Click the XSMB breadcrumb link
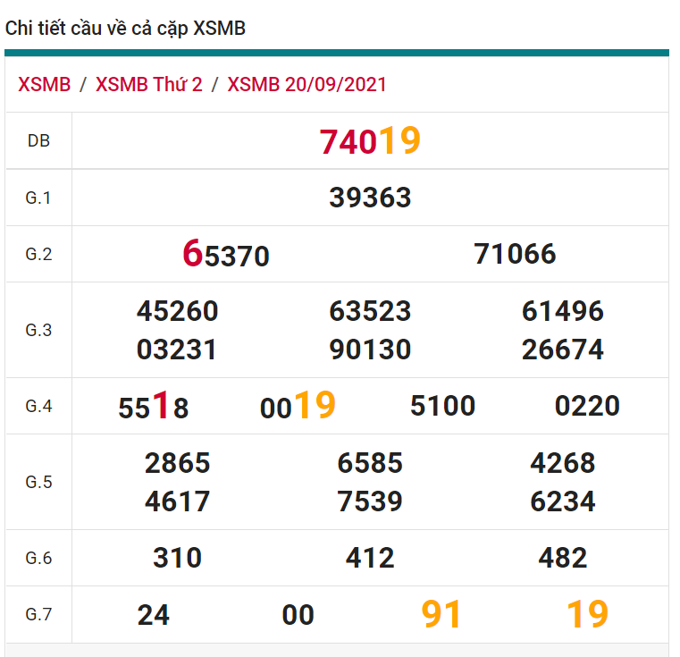This screenshot has width=680, height=657. click(44, 85)
